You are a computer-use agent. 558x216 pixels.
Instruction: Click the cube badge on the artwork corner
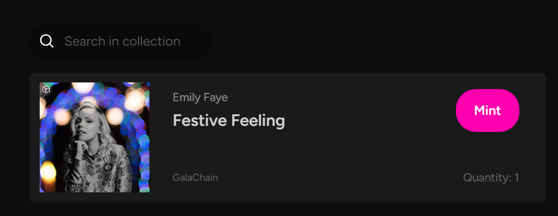pos(46,90)
